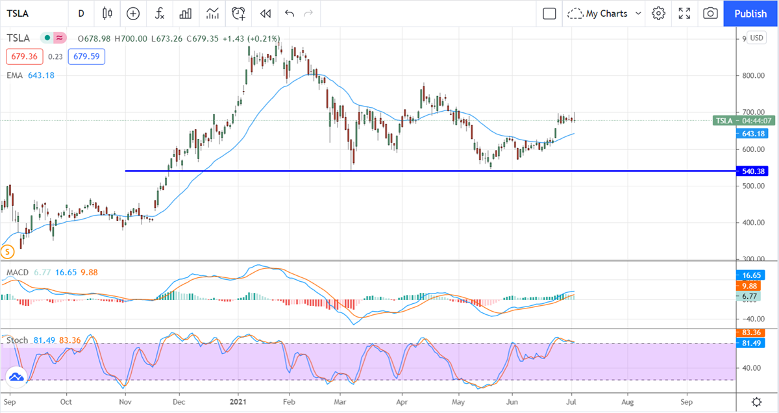Select the TSLA legend title on chart
Screen dimensions: 779x413
point(19,38)
